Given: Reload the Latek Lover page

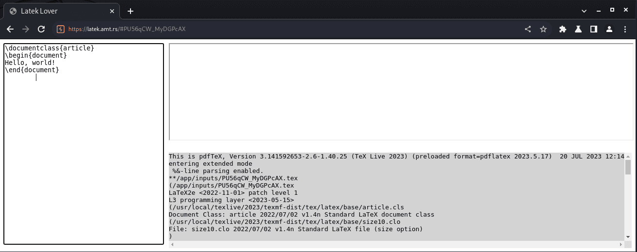Looking at the screenshot, I should (42, 29).
